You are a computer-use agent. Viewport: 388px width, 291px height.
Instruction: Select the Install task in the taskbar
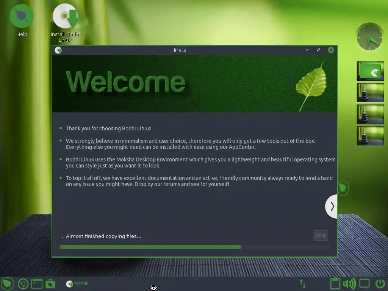coord(77,283)
